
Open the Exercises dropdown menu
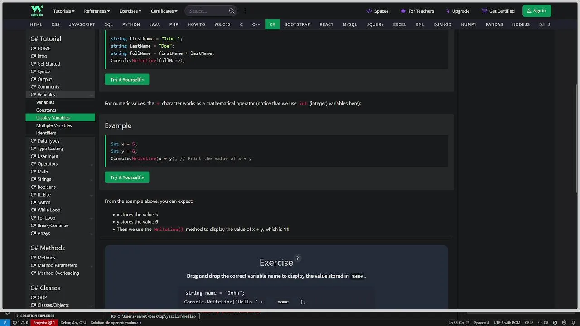[x=130, y=11]
